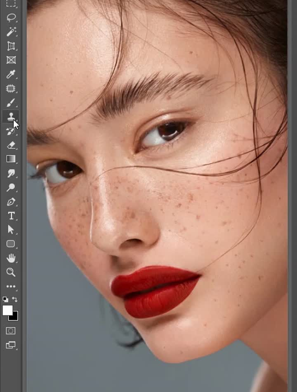297x392 pixels.
Task: Select the Eyedropper tool
Action: click(11, 74)
